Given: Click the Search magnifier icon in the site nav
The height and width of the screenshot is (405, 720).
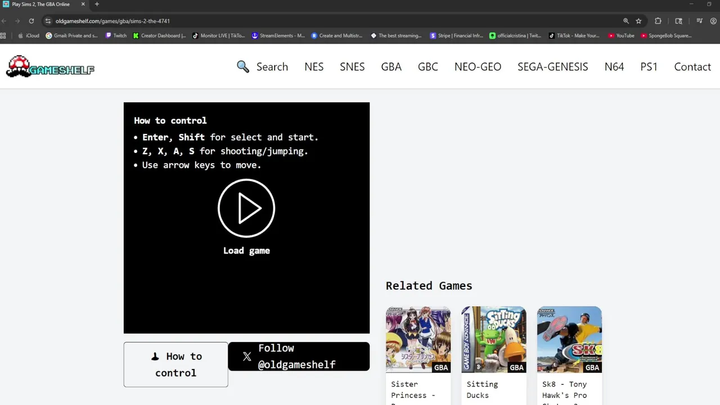Looking at the screenshot, I should [x=243, y=66].
